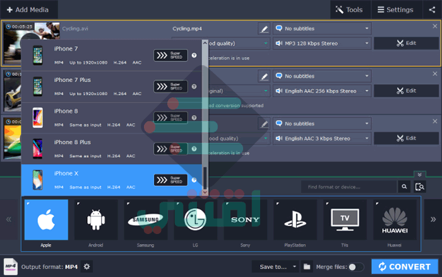Screen dimensions: 442x277
Task: Click Edit button for Cycling.mp4
Action: click(x=406, y=43)
